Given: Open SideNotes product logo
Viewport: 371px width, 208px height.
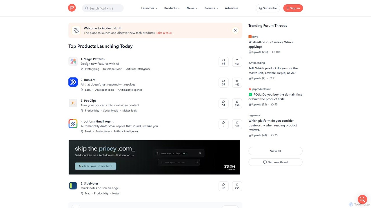Looking at the screenshot, I should tap(73, 186).
